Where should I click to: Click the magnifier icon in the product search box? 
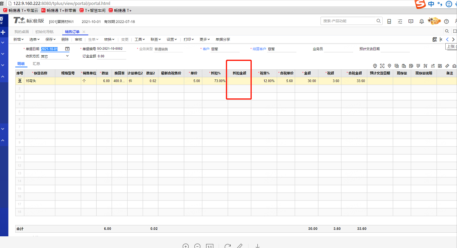click(x=378, y=21)
